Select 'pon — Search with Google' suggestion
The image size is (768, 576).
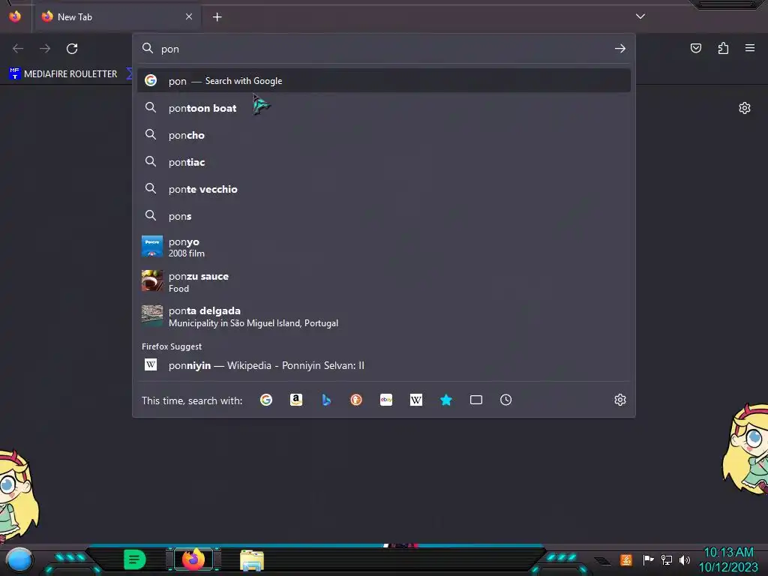click(x=384, y=81)
